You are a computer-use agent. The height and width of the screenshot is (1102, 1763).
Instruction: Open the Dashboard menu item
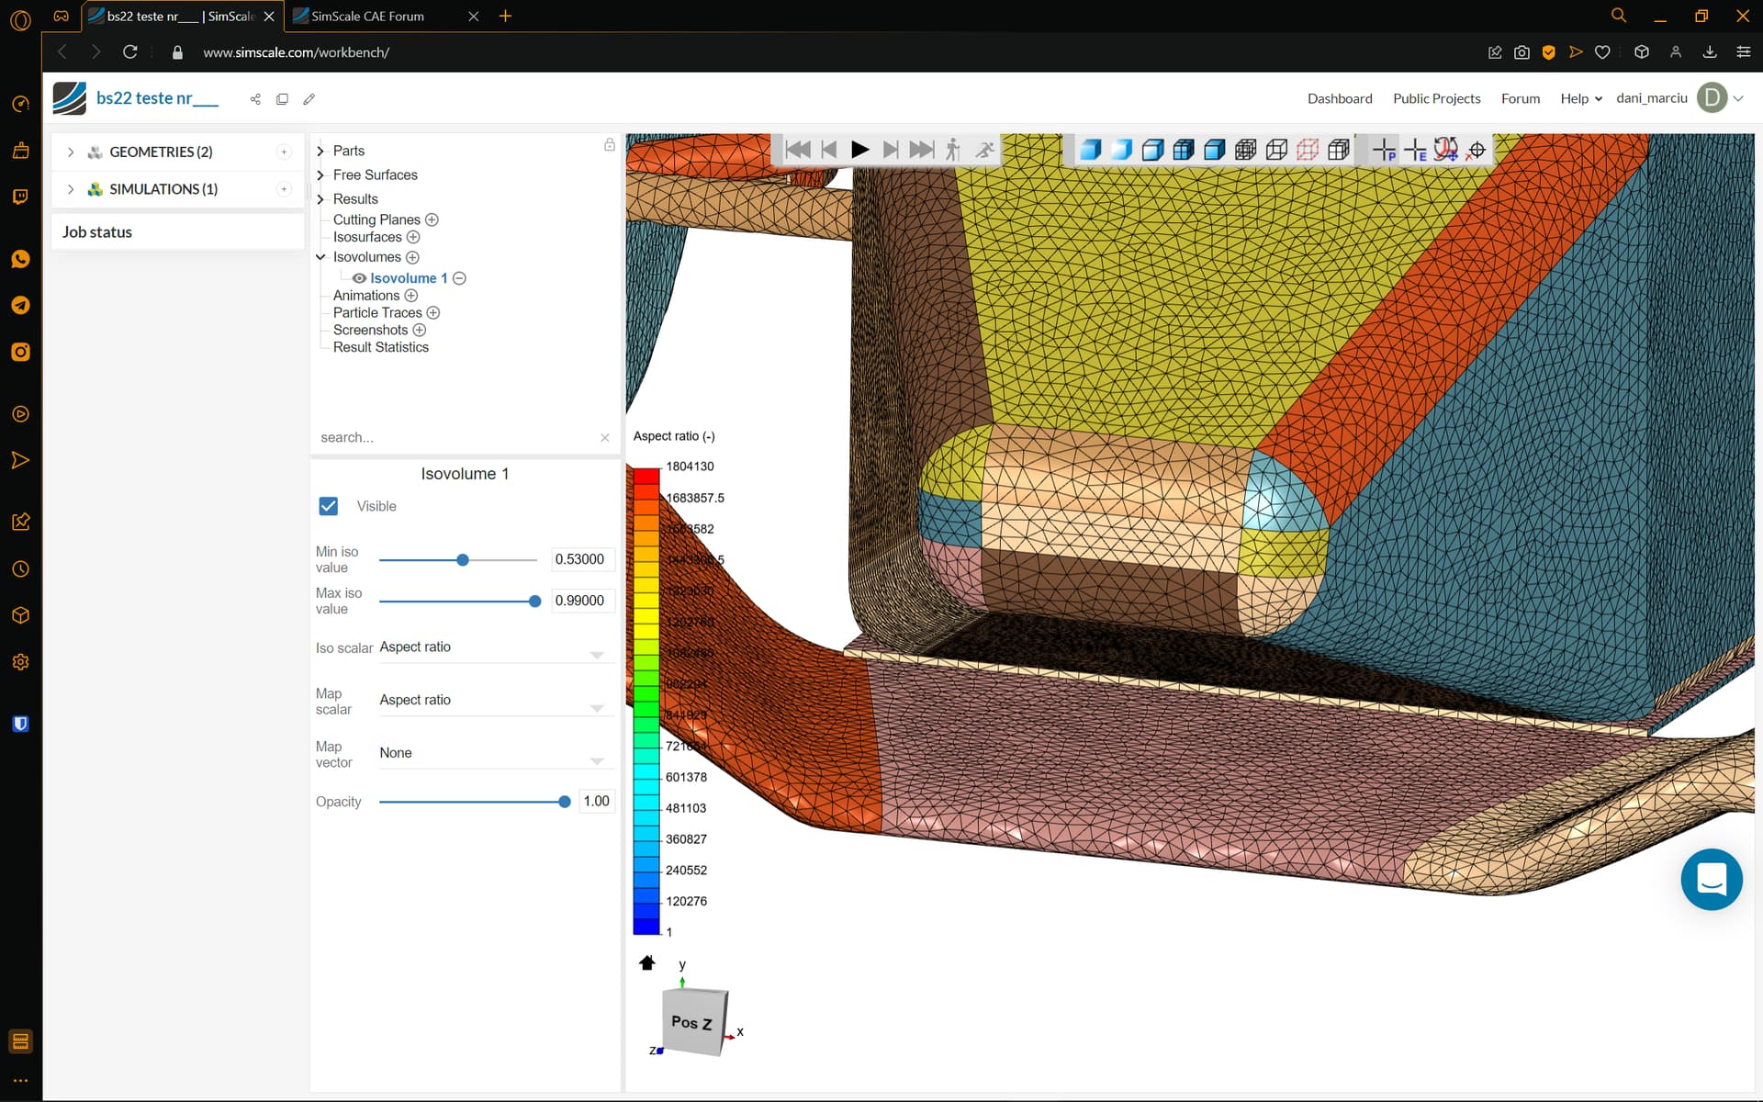click(1340, 98)
